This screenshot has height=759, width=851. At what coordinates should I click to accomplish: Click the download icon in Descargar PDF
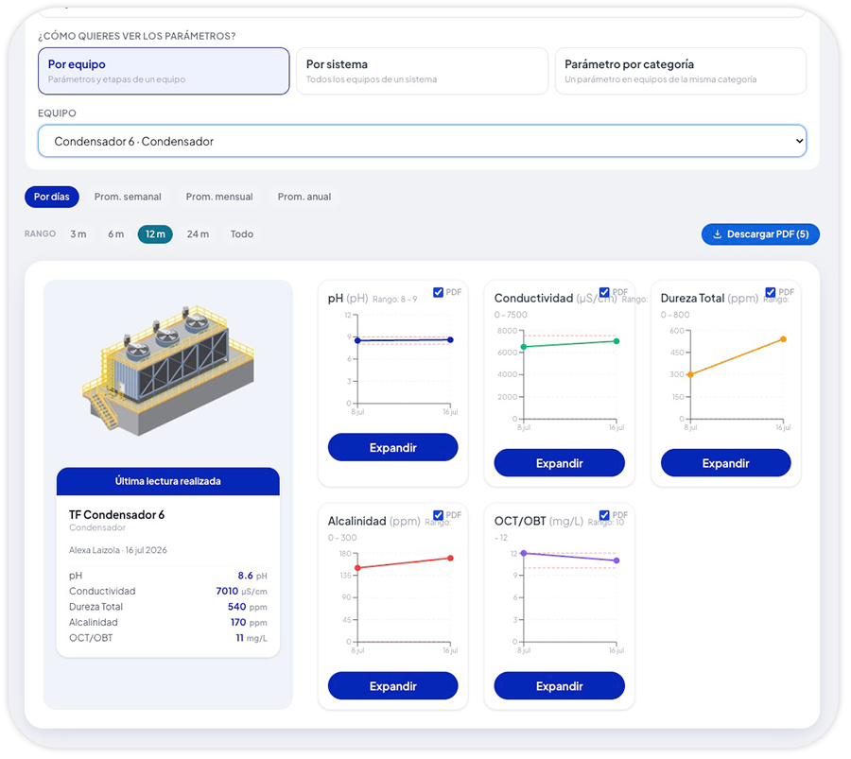click(x=717, y=234)
